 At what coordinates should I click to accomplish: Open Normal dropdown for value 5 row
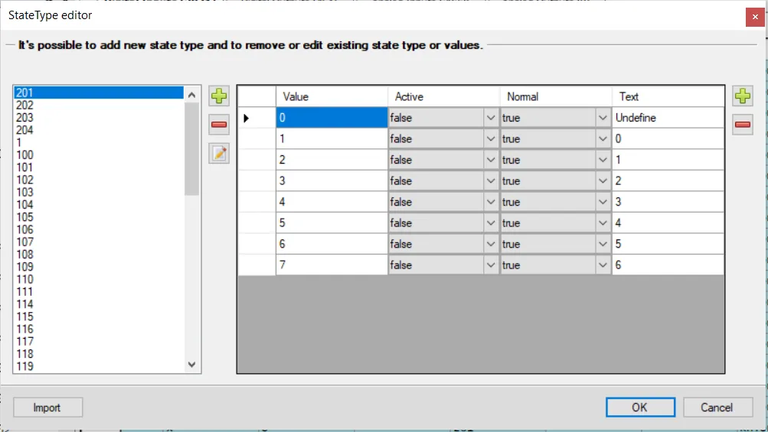pos(603,223)
